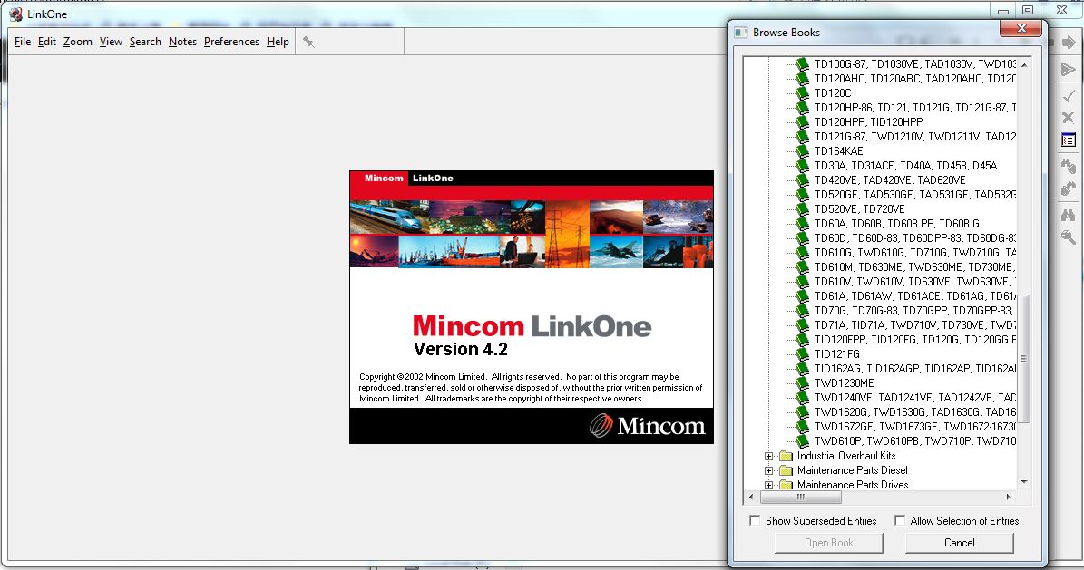Open the Zoom menu

point(77,42)
